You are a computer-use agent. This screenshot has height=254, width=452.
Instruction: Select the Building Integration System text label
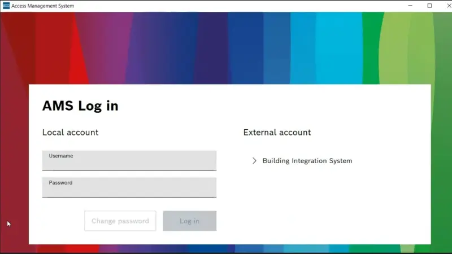307,161
